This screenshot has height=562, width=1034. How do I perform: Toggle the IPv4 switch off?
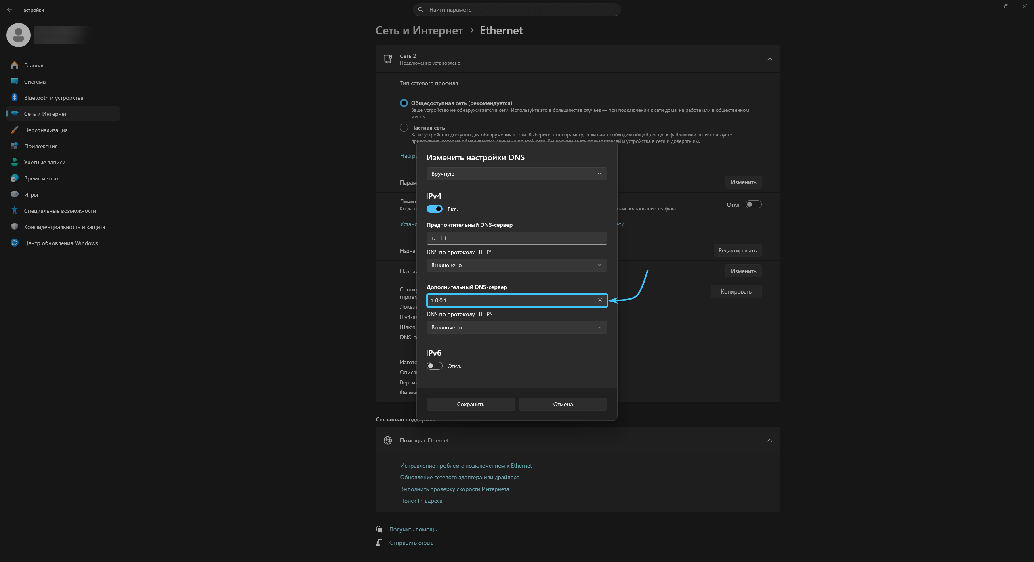(435, 209)
